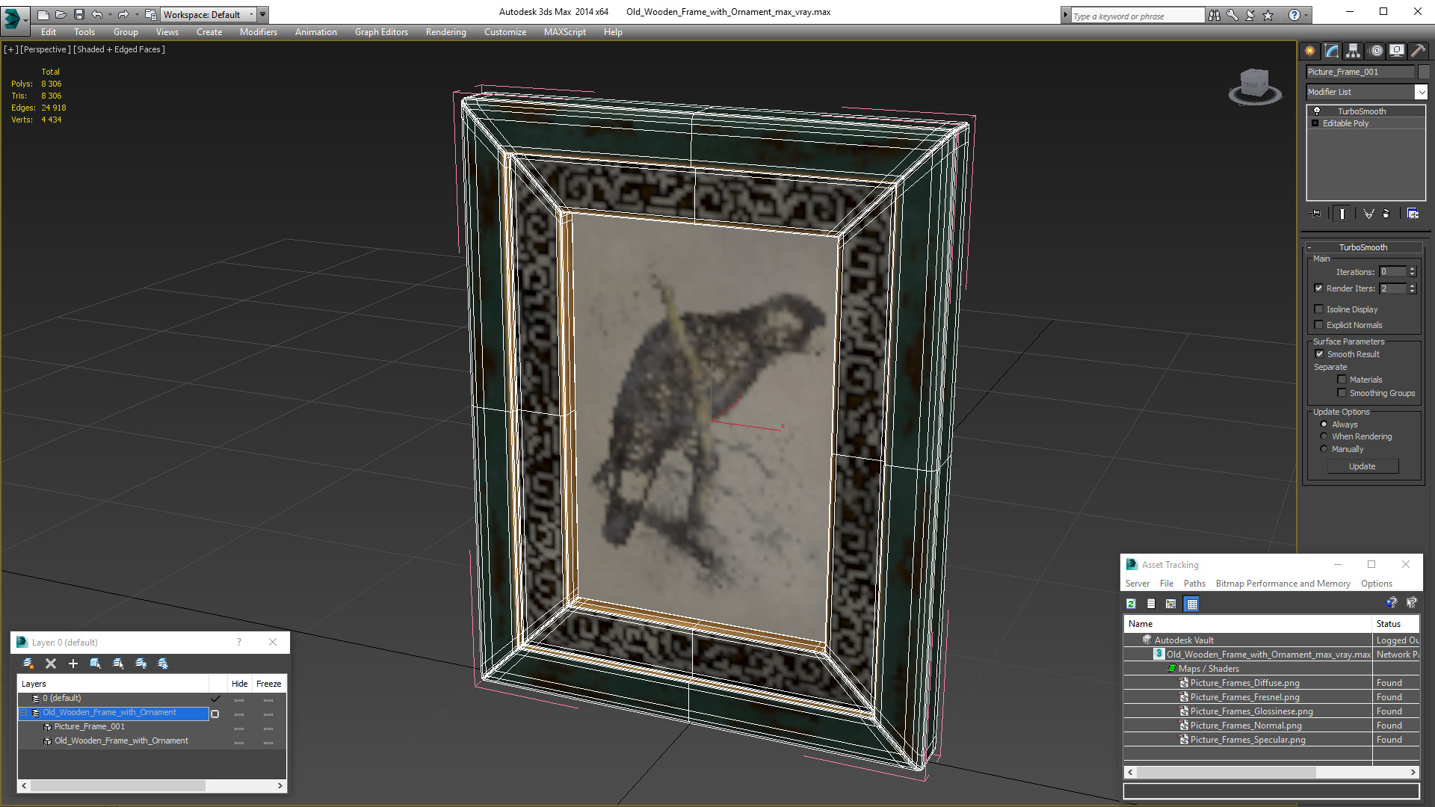Enable Separate by Materials checkbox
Image resolution: width=1435 pixels, height=807 pixels.
click(x=1342, y=380)
